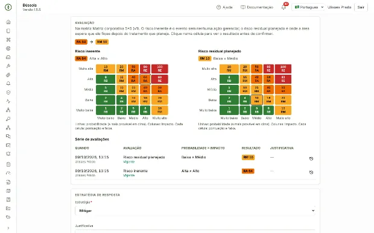The height and width of the screenshot is (233, 374).
Task: Select inherent risk cell 64 RA
Action: 145,79
